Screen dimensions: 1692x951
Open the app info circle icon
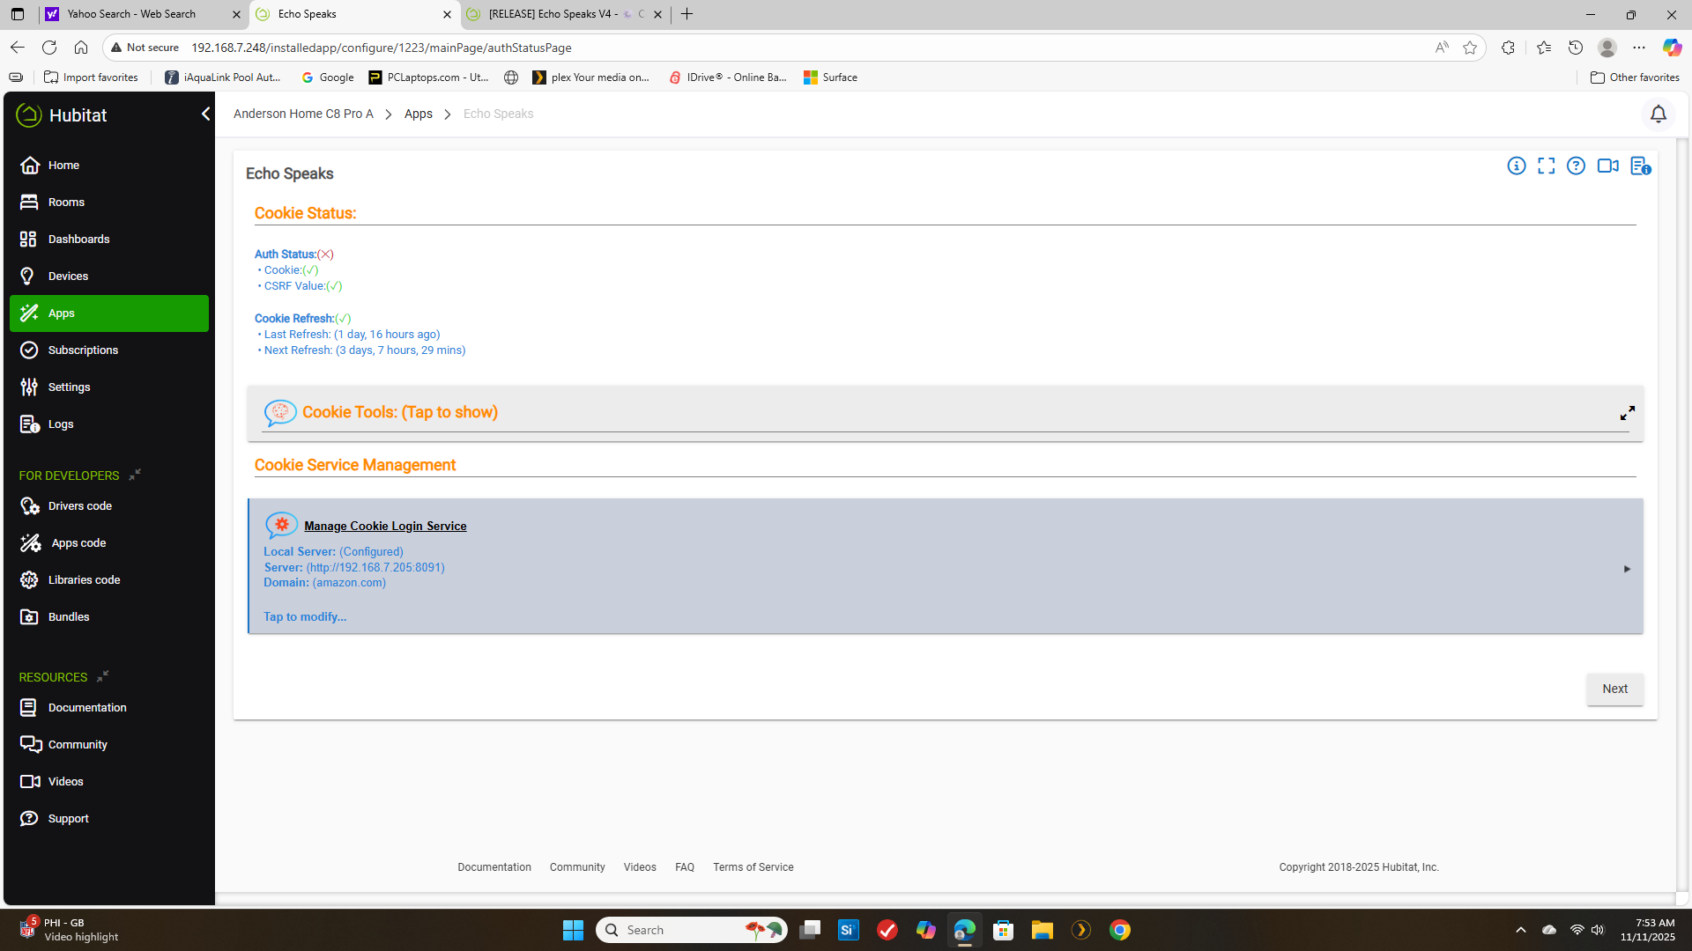click(x=1516, y=166)
